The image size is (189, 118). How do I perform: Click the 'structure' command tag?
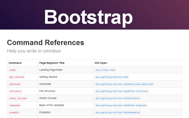pos(15,91)
